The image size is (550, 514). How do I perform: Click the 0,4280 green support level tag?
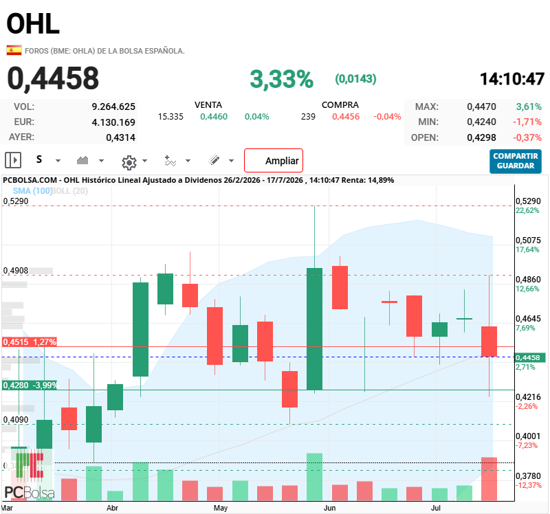pyautogui.click(x=30, y=385)
